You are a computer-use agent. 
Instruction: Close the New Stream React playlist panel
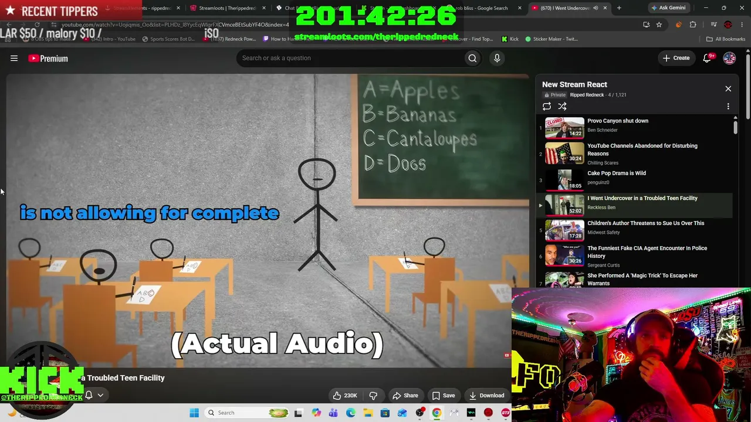728,89
